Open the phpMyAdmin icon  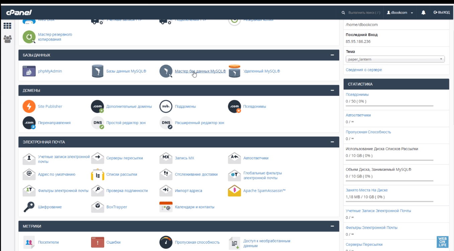pos(29,71)
